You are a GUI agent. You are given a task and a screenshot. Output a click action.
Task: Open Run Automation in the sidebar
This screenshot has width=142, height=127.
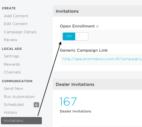(x=19, y=97)
